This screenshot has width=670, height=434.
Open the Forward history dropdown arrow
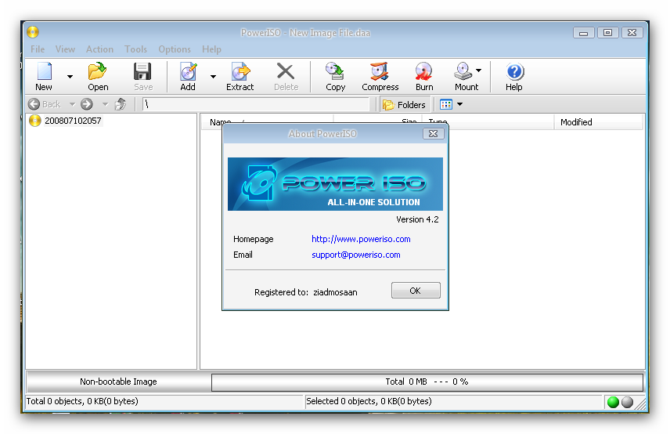click(105, 104)
